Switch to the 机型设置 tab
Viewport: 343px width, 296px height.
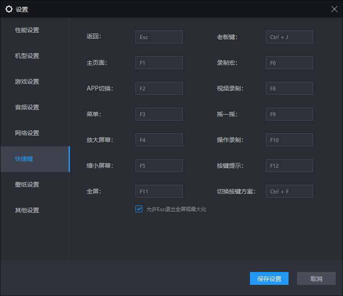click(x=27, y=56)
